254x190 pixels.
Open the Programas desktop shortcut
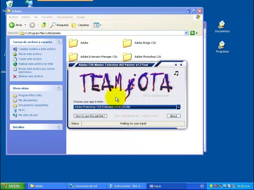(222, 47)
